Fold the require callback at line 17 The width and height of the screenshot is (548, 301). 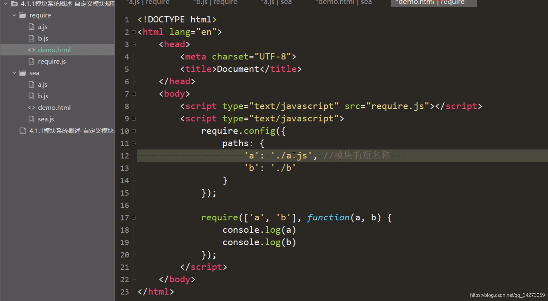coord(134,218)
